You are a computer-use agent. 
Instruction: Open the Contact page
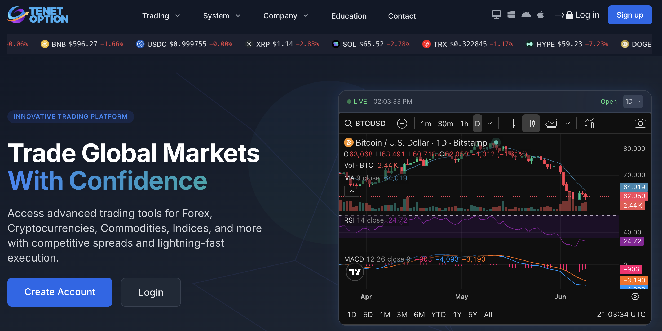coord(402,16)
